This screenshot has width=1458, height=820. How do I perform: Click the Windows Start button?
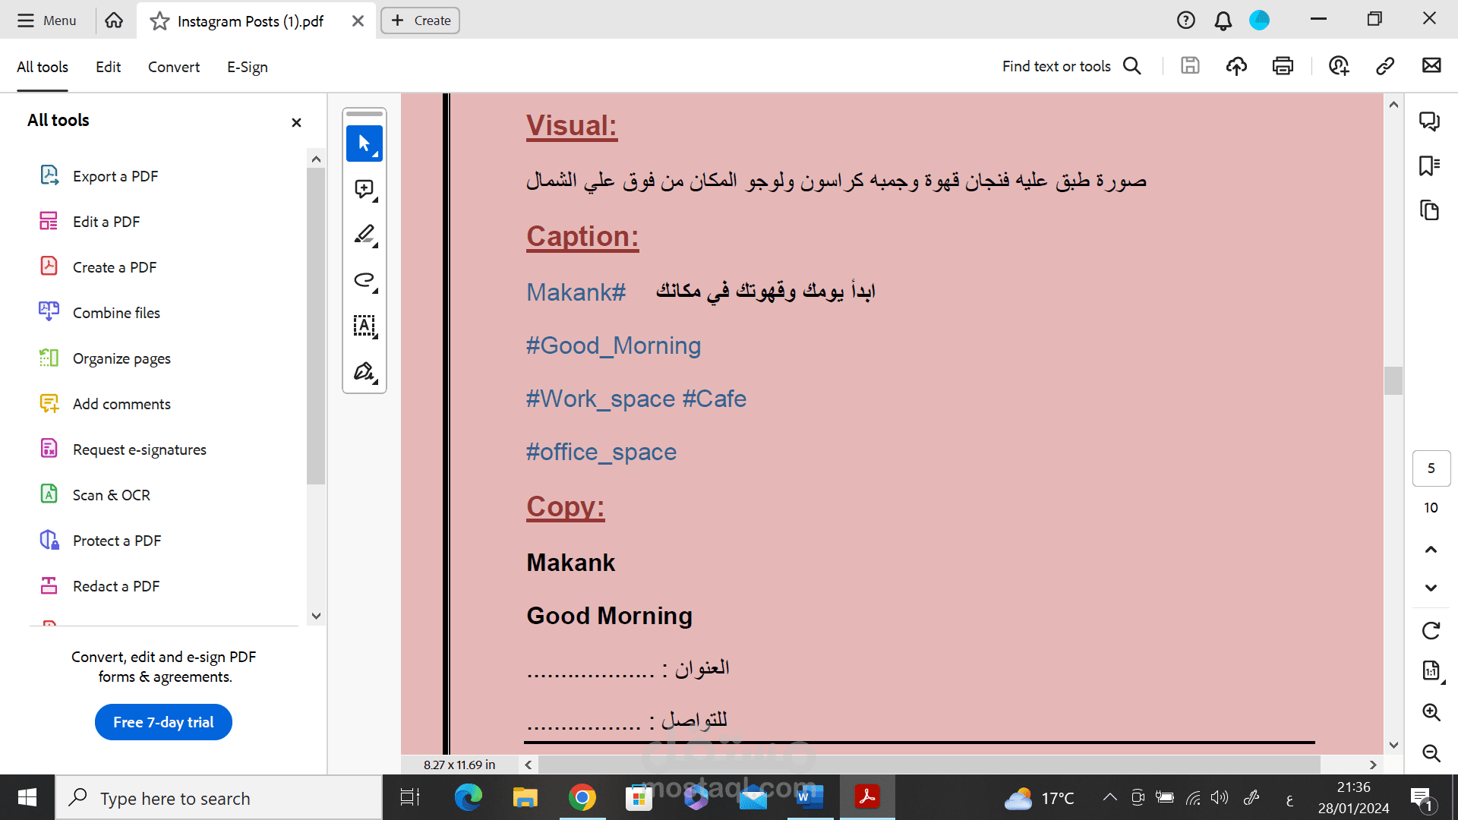tap(27, 797)
